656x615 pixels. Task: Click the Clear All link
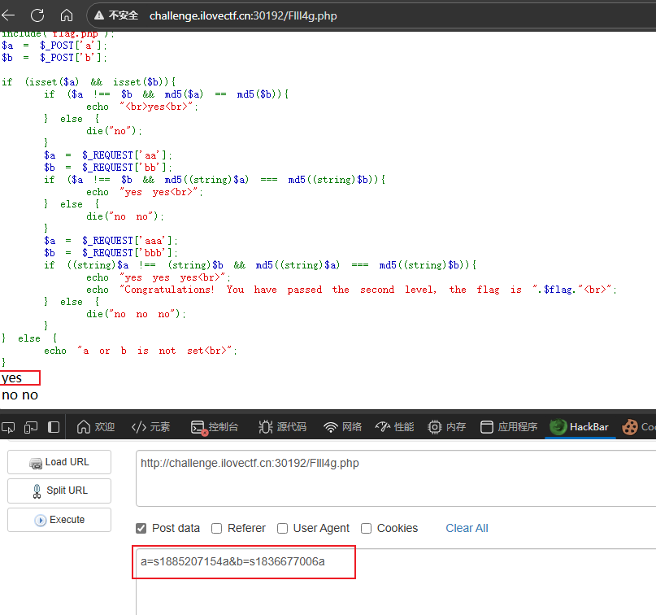point(467,528)
